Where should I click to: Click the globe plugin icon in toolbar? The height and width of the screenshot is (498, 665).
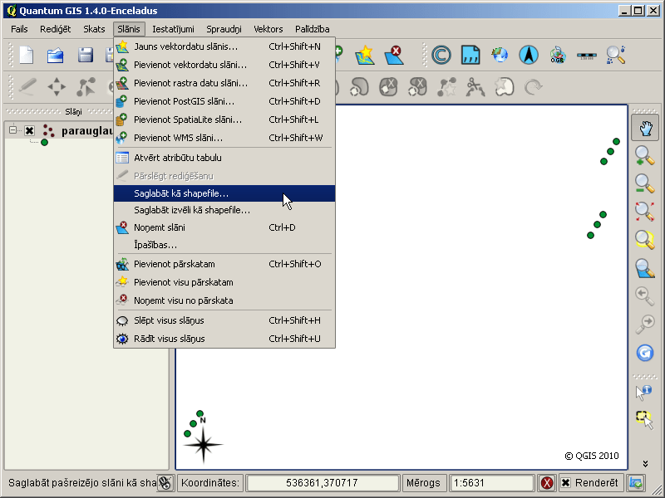500,56
